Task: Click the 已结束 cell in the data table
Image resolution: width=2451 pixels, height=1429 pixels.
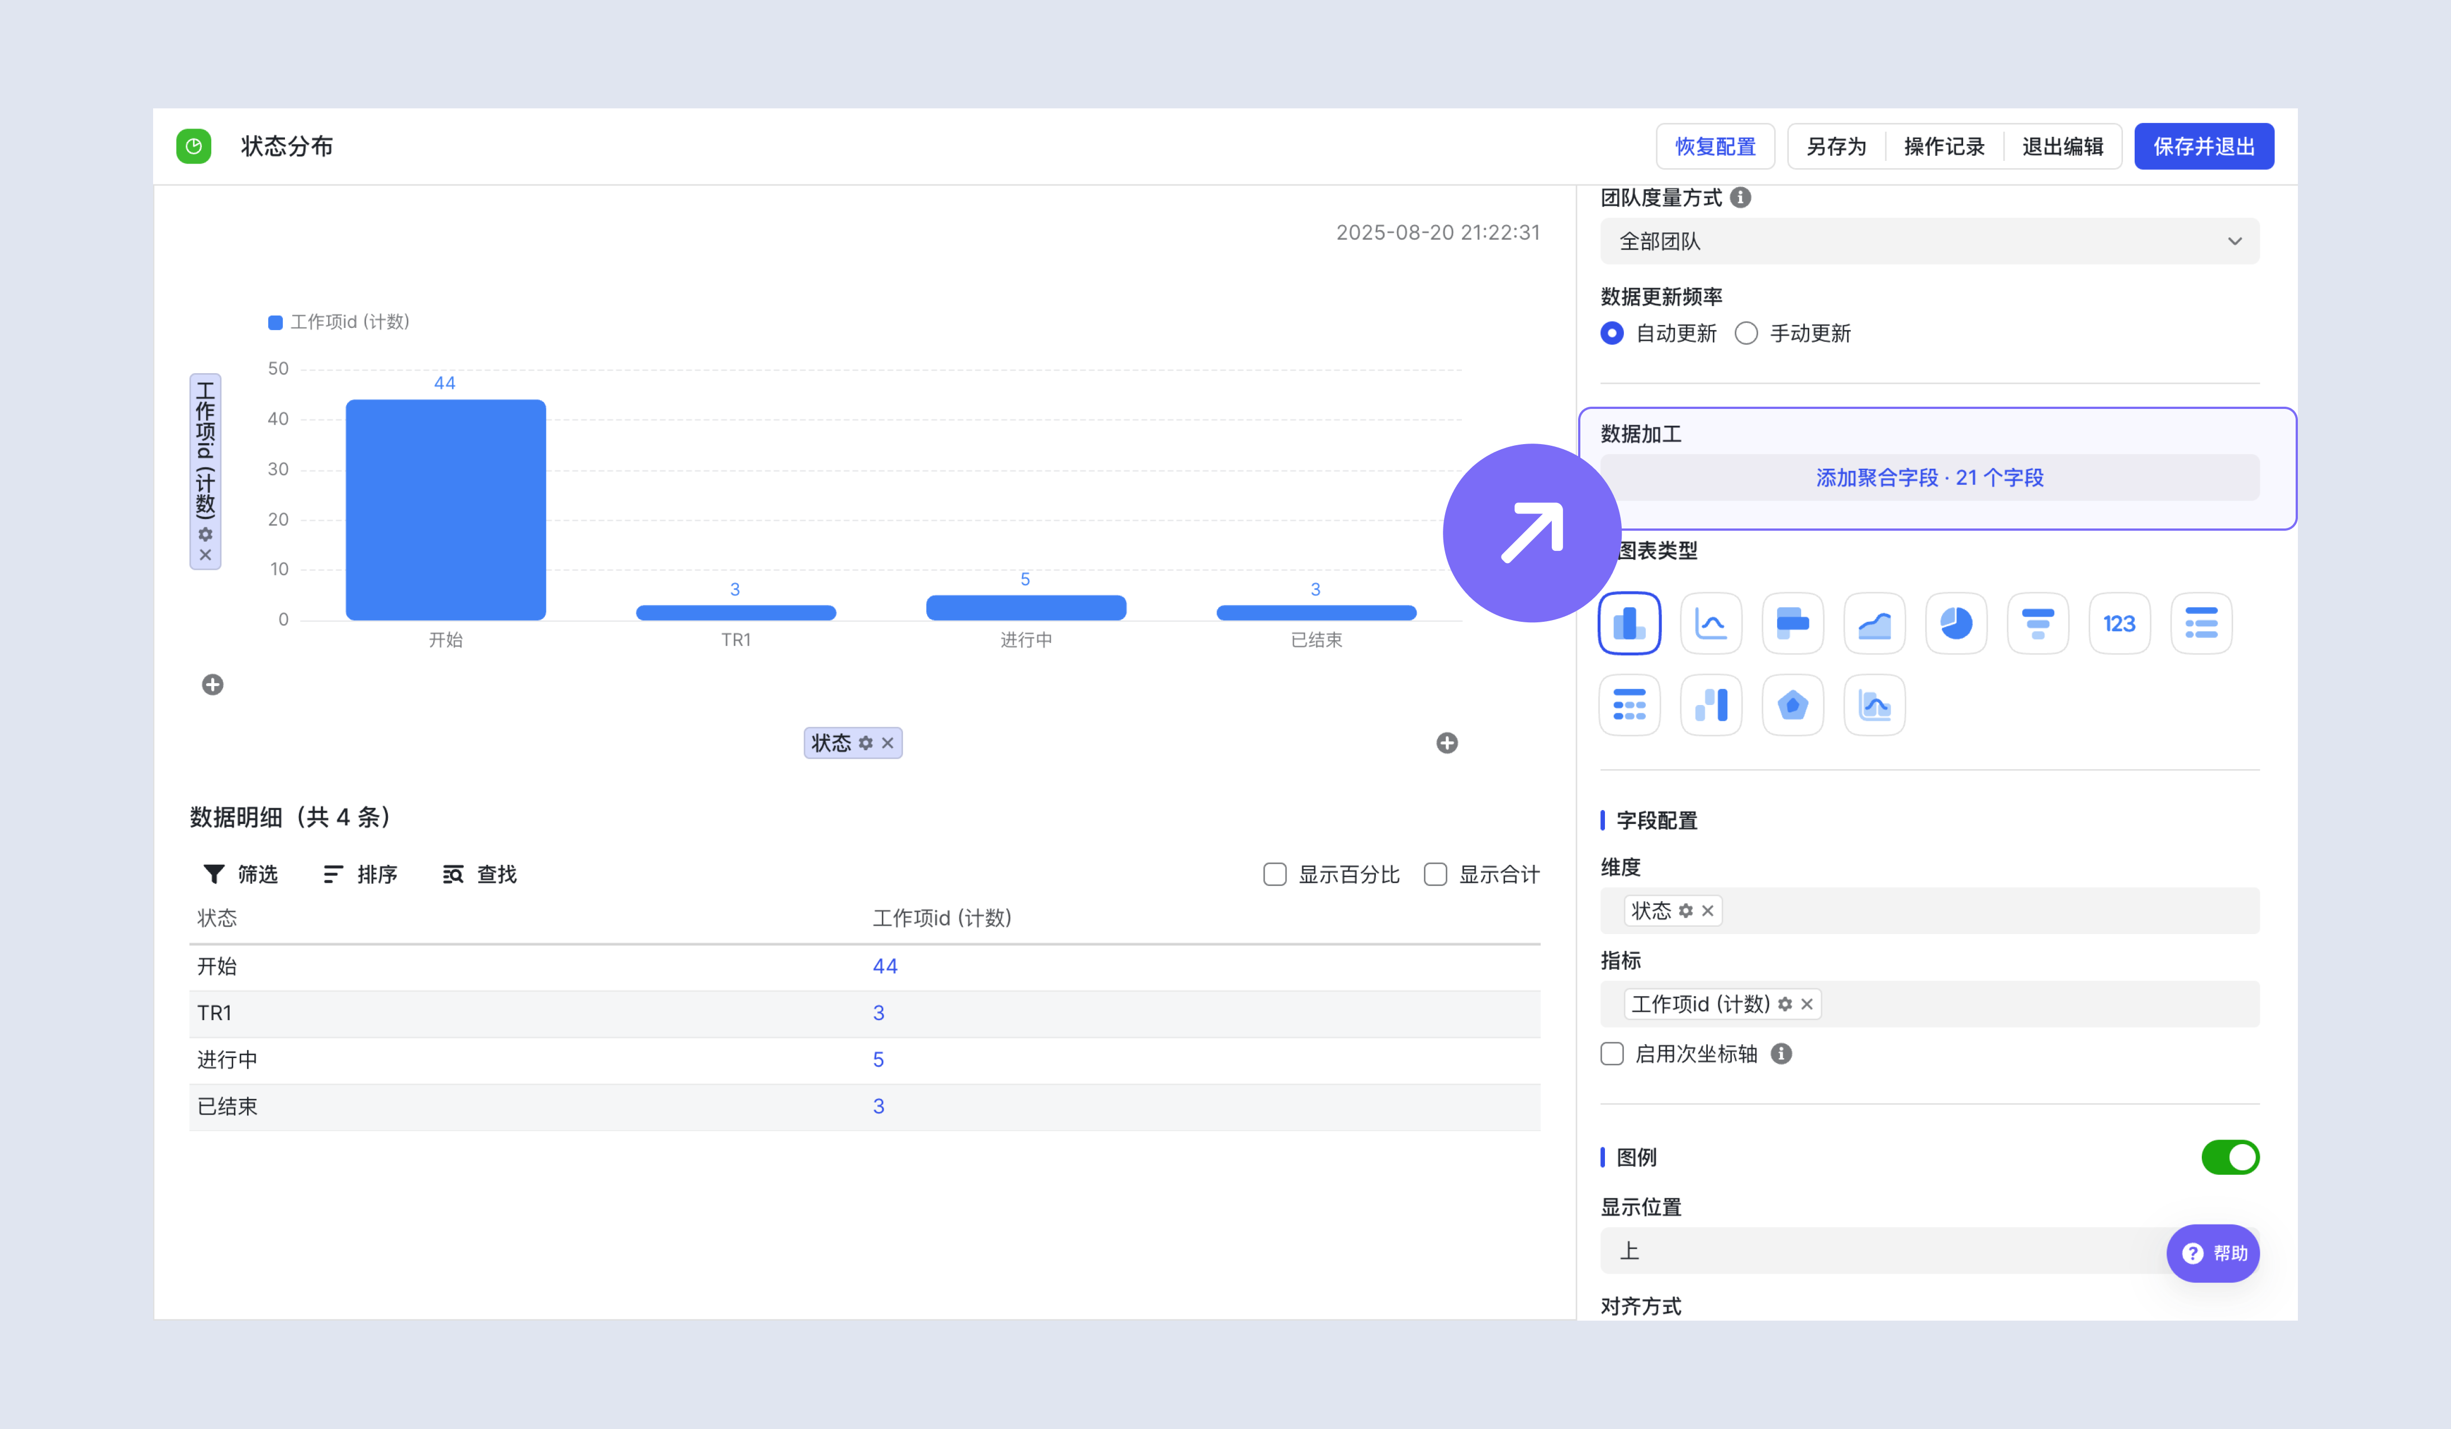Action: pyautogui.click(x=227, y=1106)
